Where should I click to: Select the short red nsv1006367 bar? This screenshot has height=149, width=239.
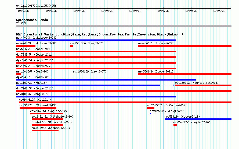(18, 74)
